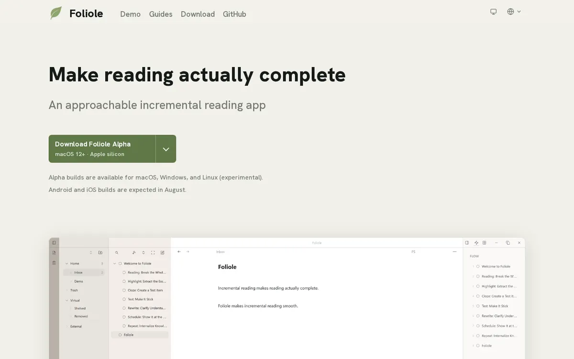Open Rewrite: Clarify Understa… in middle list
Screen dimensions: 574x359
147,308
